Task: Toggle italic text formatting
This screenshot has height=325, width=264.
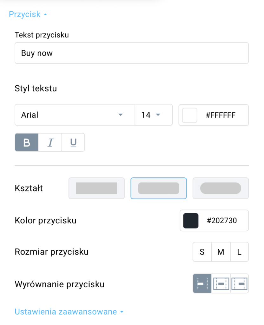Action: click(50, 143)
